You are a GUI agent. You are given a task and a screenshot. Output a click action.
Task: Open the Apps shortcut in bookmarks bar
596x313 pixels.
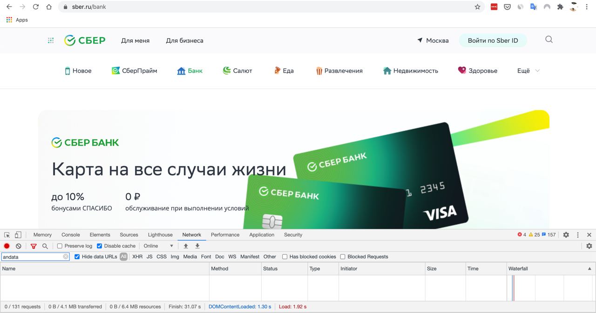pos(17,20)
